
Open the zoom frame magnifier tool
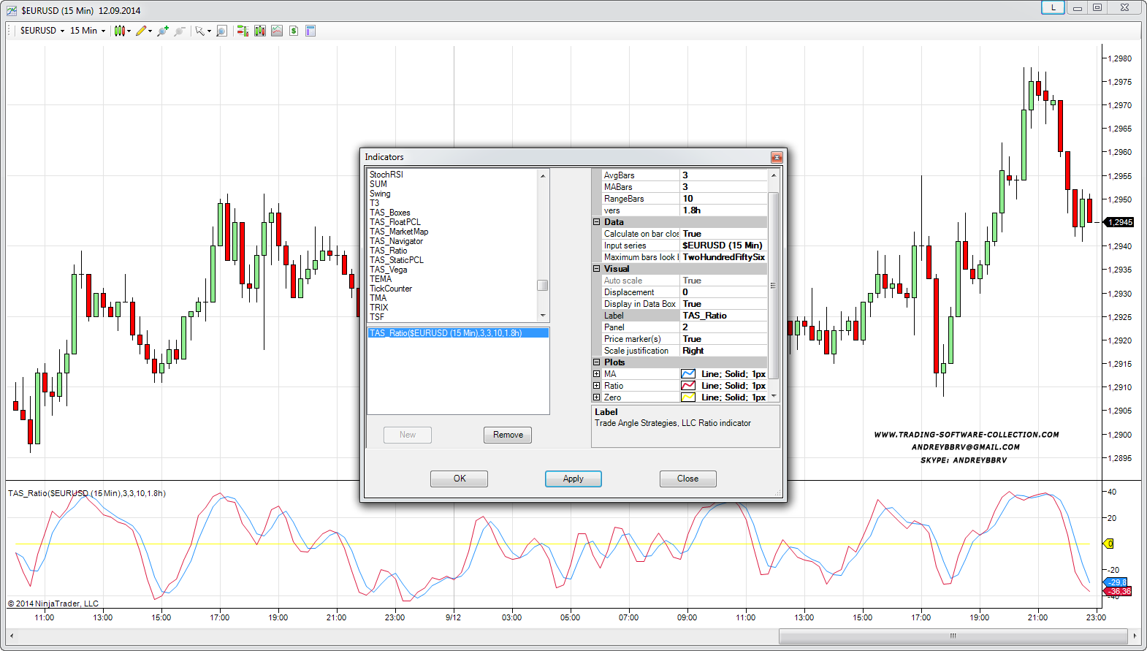[x=221, y=31]
